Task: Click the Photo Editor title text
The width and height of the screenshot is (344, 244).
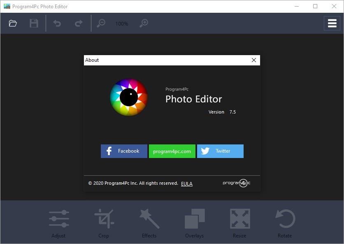Action: (193, 99)
